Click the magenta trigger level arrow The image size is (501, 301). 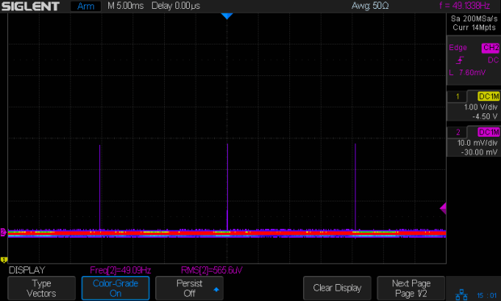click(443, 209)
